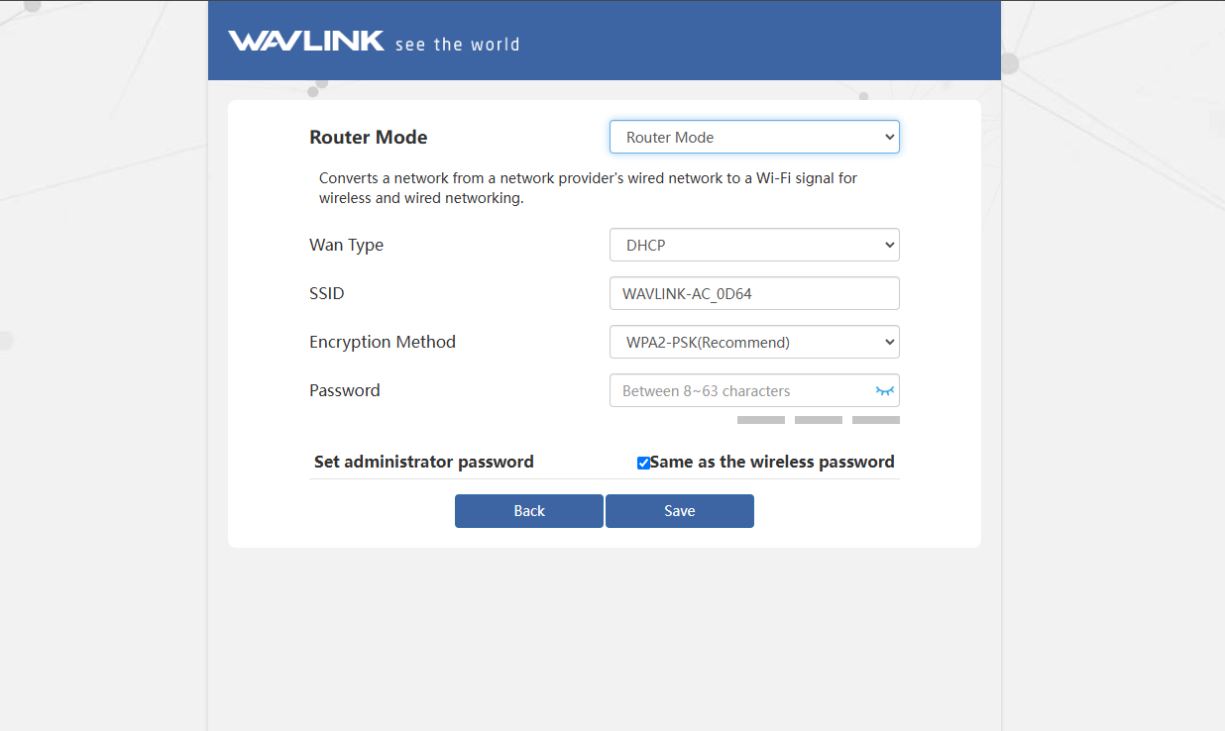The height and width of the screenshot is (731, 1225).
Task: Expand the Wan Type DHCP dropdown
Action: (754, 245)
